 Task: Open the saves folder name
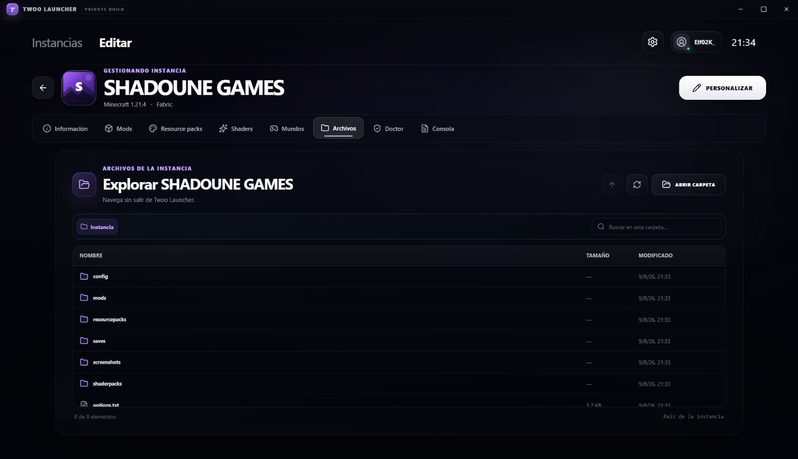99,341
